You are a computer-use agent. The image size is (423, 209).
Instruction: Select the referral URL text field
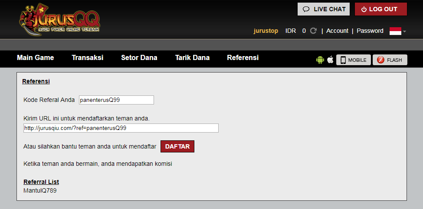click(121, 128)
